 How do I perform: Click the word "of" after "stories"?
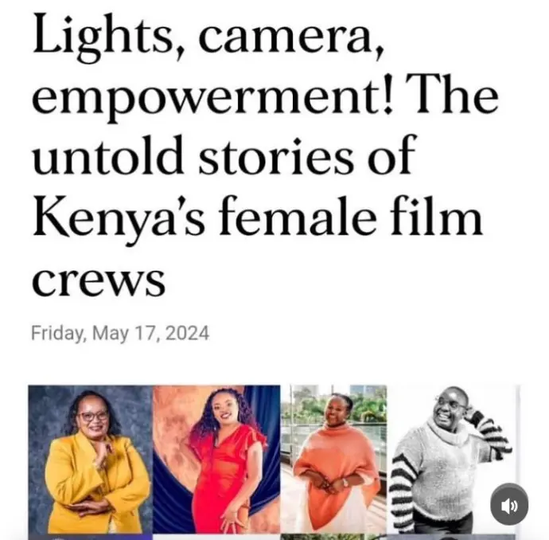point(391,155)
